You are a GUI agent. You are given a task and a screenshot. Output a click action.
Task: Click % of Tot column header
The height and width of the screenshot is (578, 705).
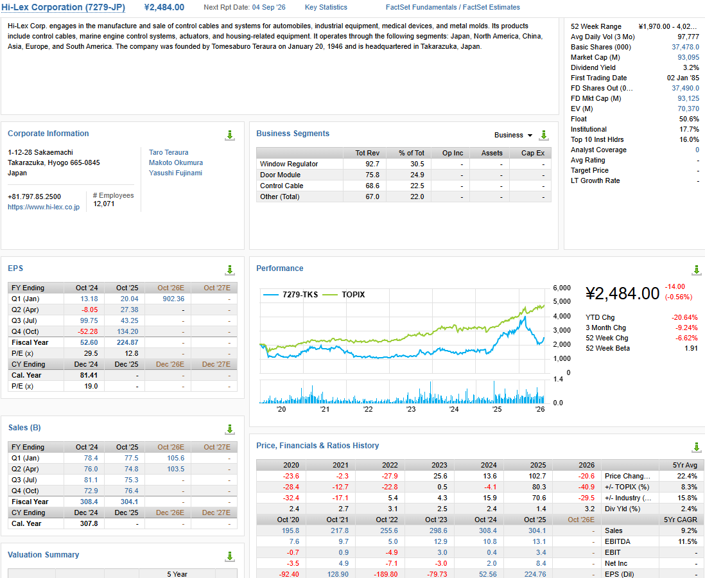[x=412, y=153]
